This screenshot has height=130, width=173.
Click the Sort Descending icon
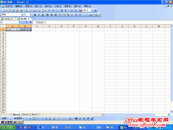75,10
